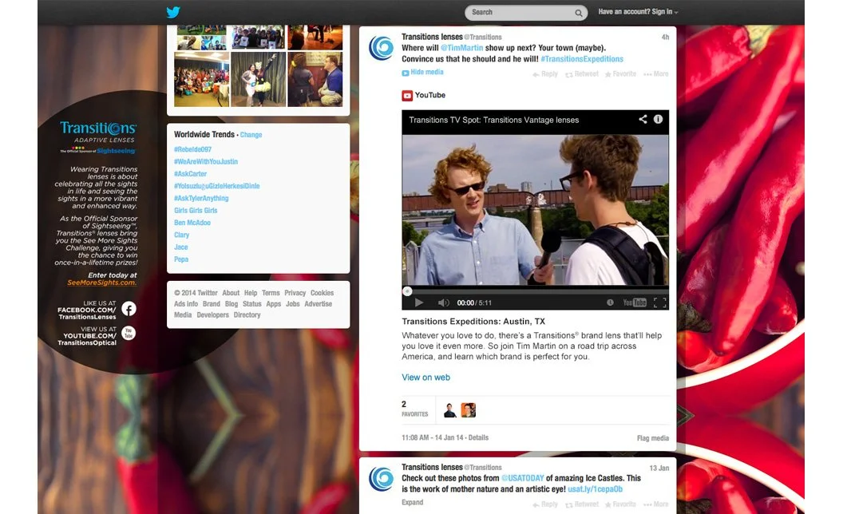Open the Help footer link

[251, 293]
